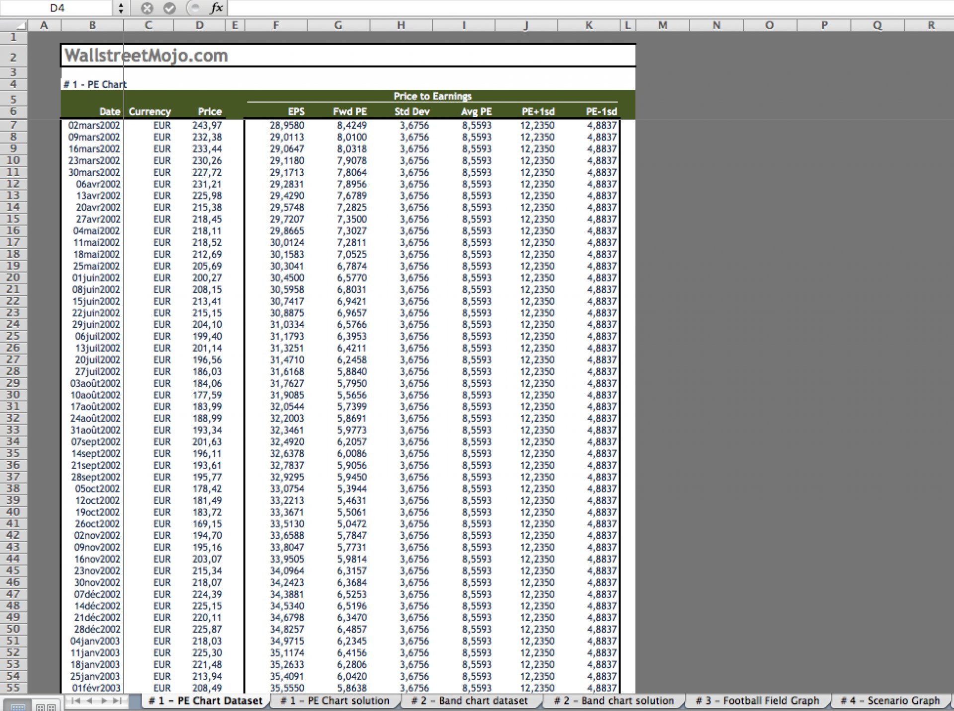954x711 pixels.
Task: Switch to Page Layout view icon
Action: [x=46, y=706]
